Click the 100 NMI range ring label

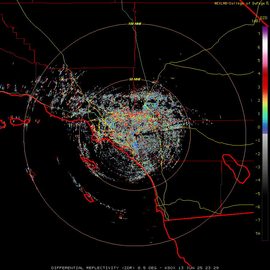coord(135,24)
